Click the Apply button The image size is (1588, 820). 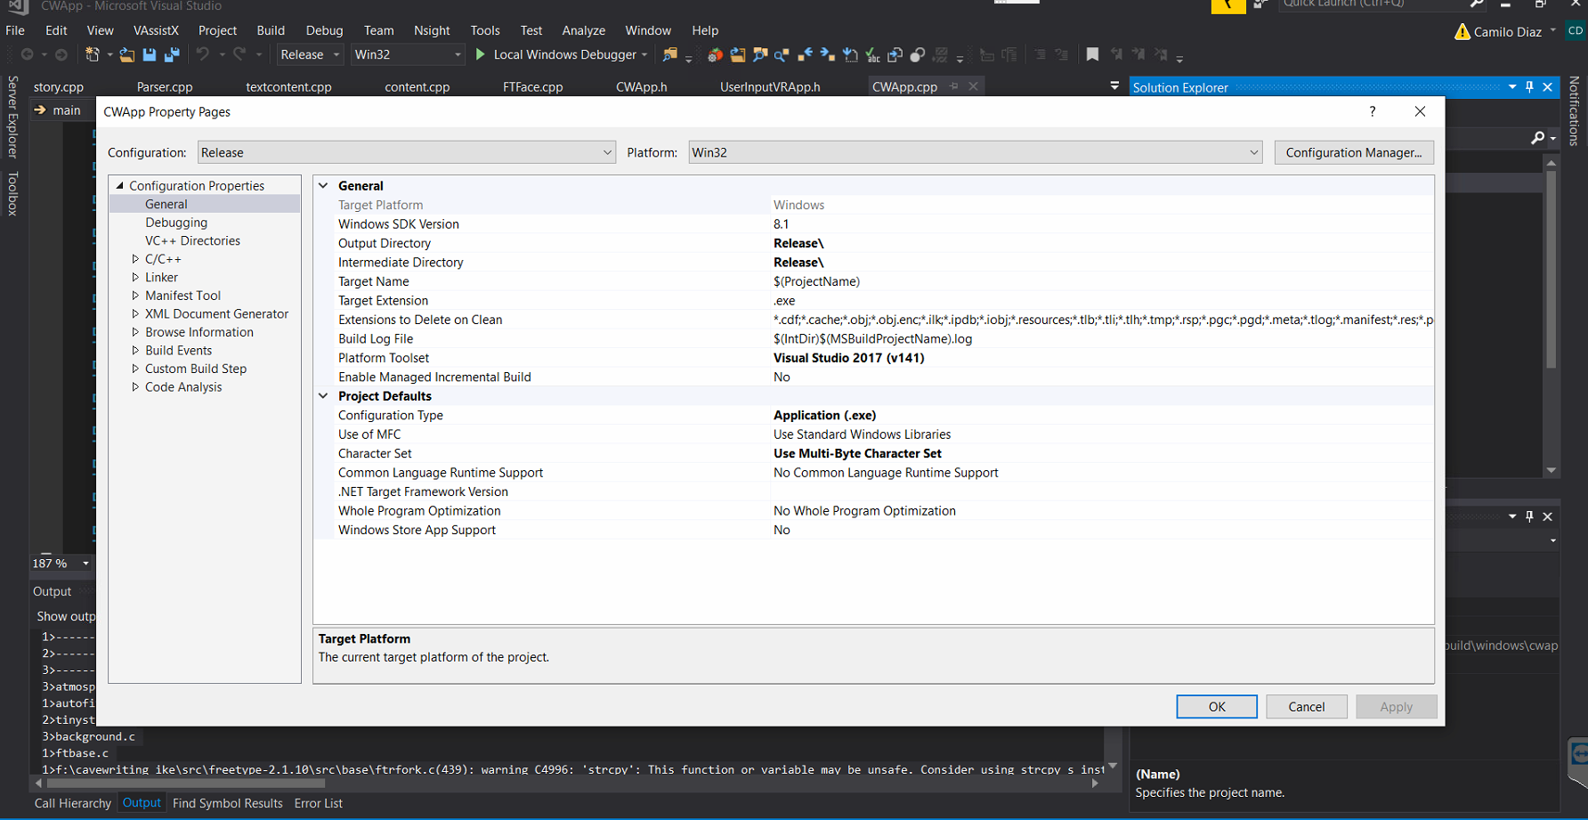(1397, 706)
